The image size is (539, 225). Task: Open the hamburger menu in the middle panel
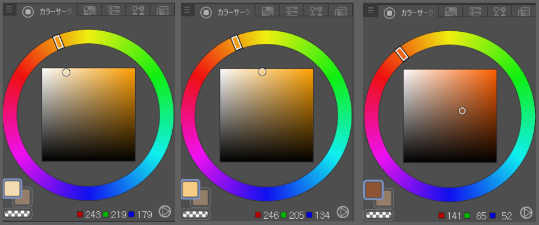pos(188,10)
